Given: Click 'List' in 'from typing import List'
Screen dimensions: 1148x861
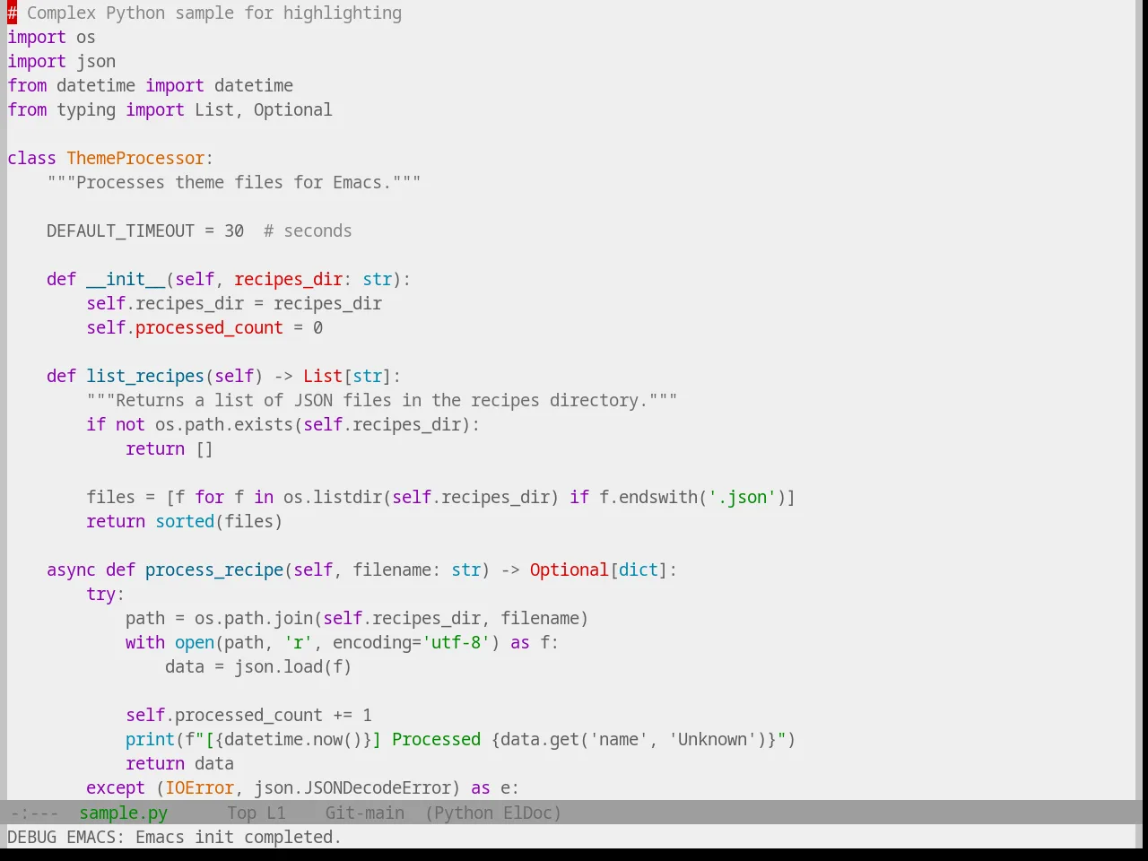Looking at the screenshot, I should 214,109.
